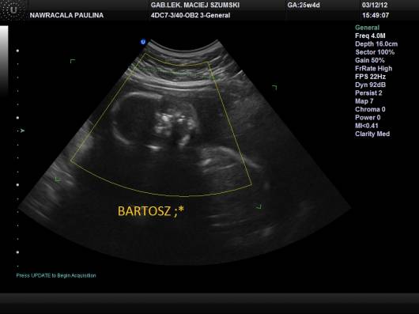Click the BARTOSZ yellow annotation text
419x314 pixels.
coord(151,211)
